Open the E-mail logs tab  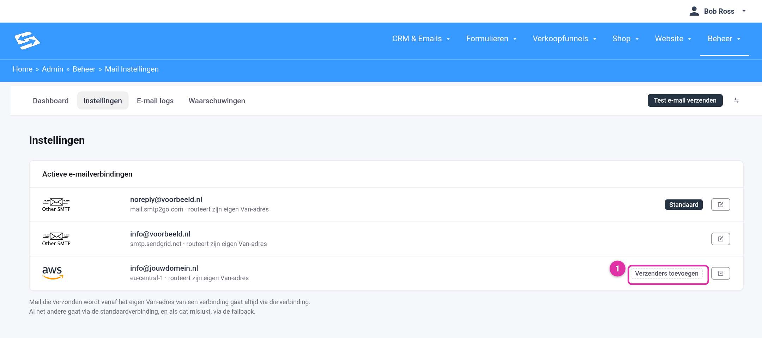pos(155,101)
